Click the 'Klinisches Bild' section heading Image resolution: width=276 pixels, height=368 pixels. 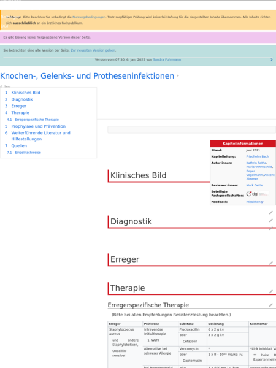[138, 175]
